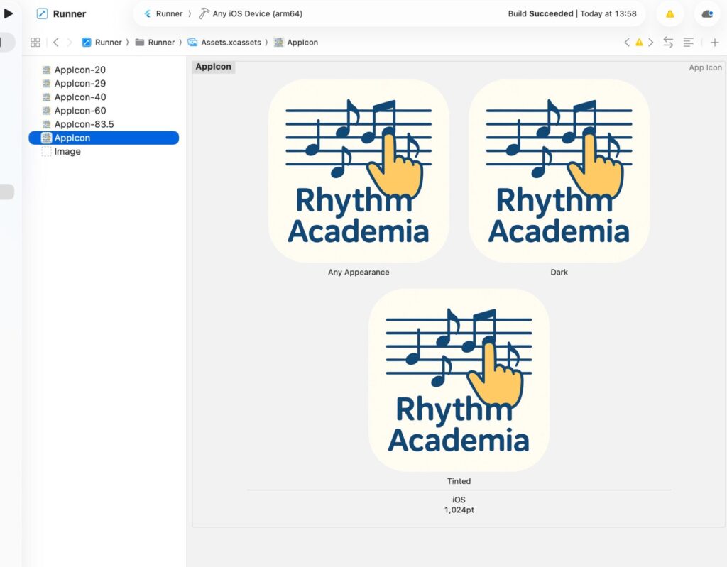Open the editor options lines icon
Screen dimensions: 727x567
tap(688, 43)
